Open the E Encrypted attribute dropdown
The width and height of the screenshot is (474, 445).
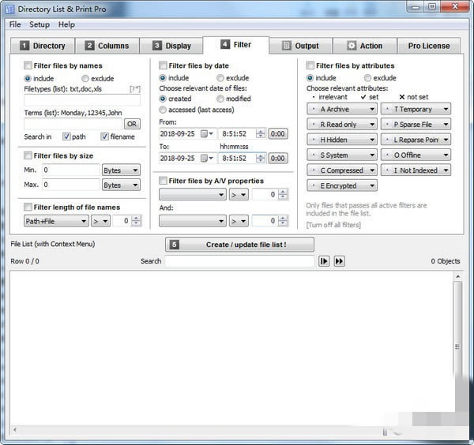[342, 185]
